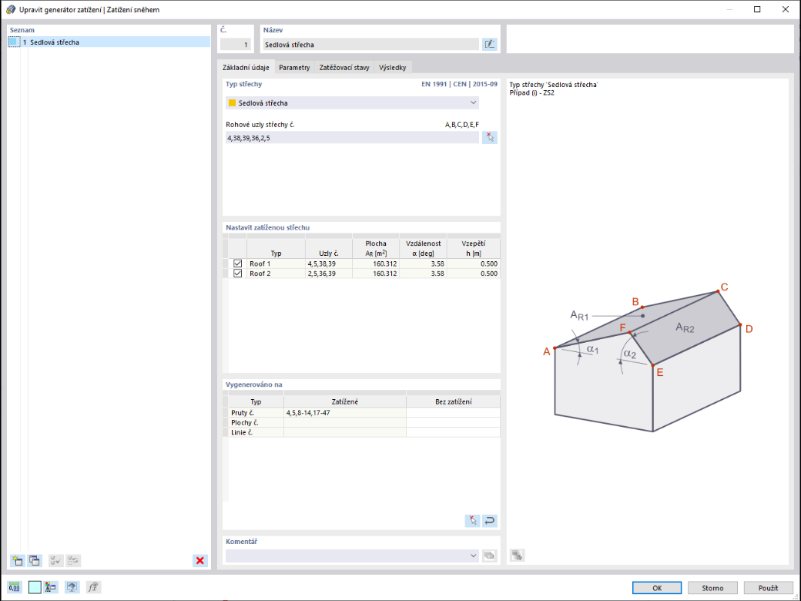Click the Č. number field
The width and height of the screenshot is (801, 601).
(x=236, y=45)
